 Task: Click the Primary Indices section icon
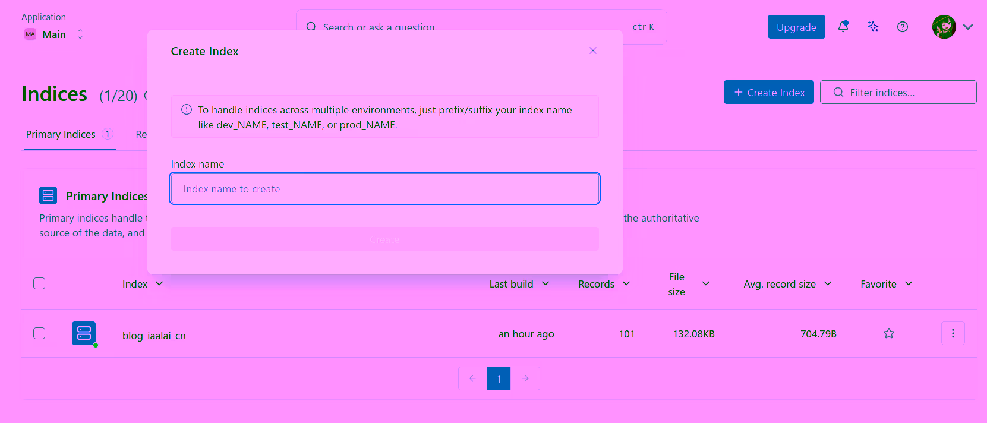pyautogui.click(x=48, y=195)
